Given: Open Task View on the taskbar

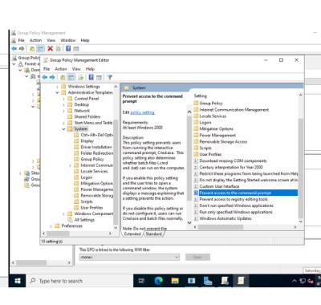Looking at the screenshot, I should (141, 281).
